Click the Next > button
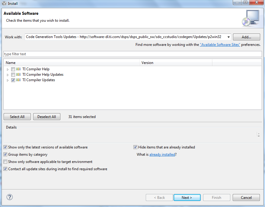The height and width of the screenshot is (207, 265). click(187, 198)
